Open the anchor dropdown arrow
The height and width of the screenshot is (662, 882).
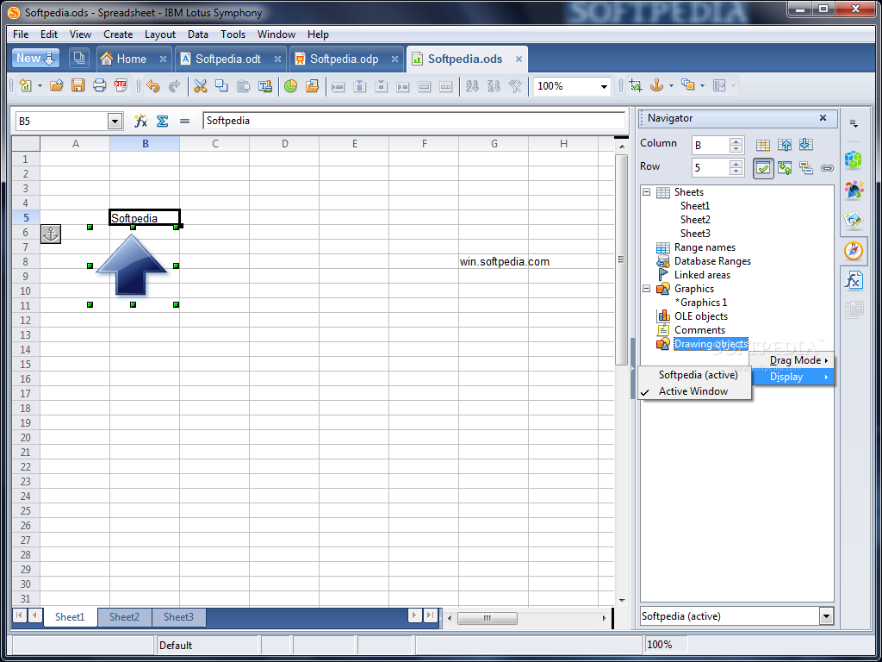[x=671, y=86]
